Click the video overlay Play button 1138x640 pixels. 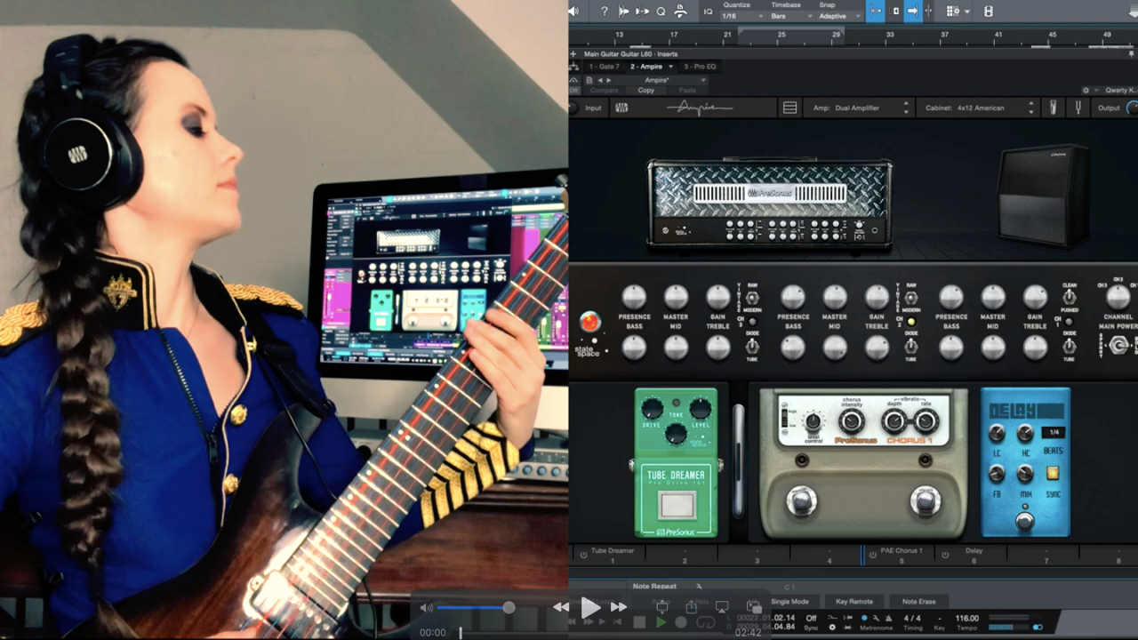point(590,608)
